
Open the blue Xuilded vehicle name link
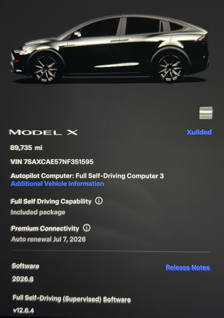pos(199,132)
